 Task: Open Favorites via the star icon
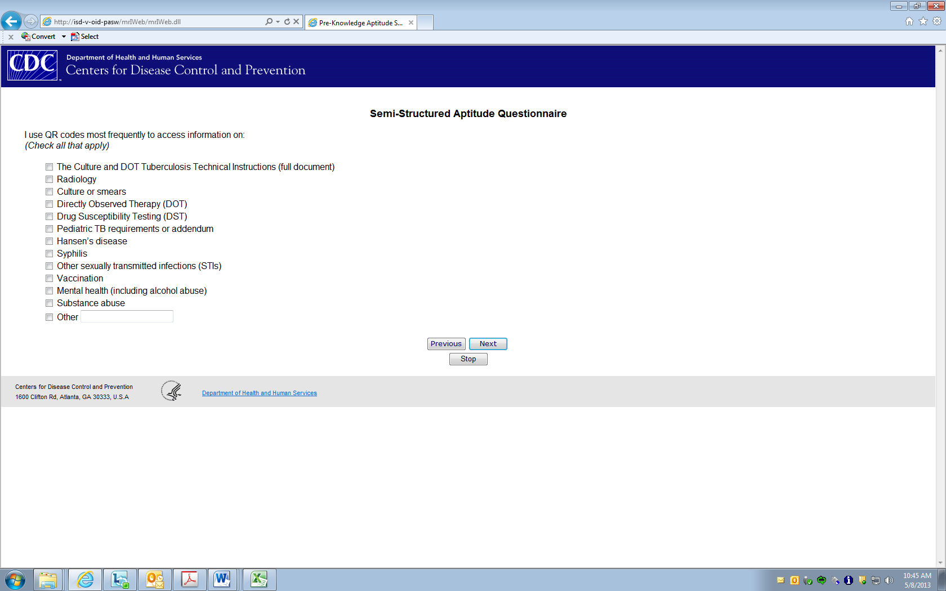923,21
